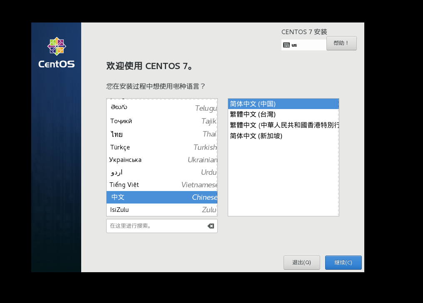Viewport: 423px width, 303px height.
Task: Choose 简体中文 (新加坡) locale
Action: pos(283,136)
